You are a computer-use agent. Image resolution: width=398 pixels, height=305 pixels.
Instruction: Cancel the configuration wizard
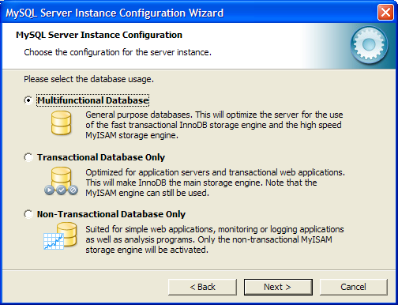[x=354, y=287]
